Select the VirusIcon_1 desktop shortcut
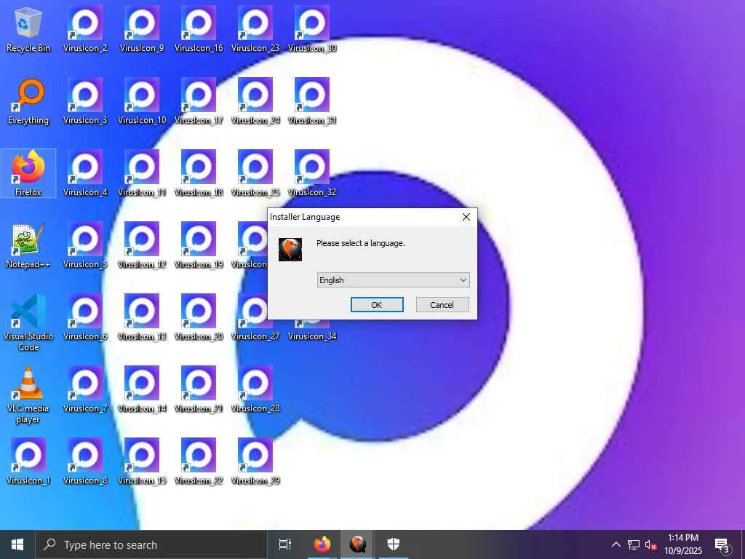745x559 pixels. pos(28,461)
